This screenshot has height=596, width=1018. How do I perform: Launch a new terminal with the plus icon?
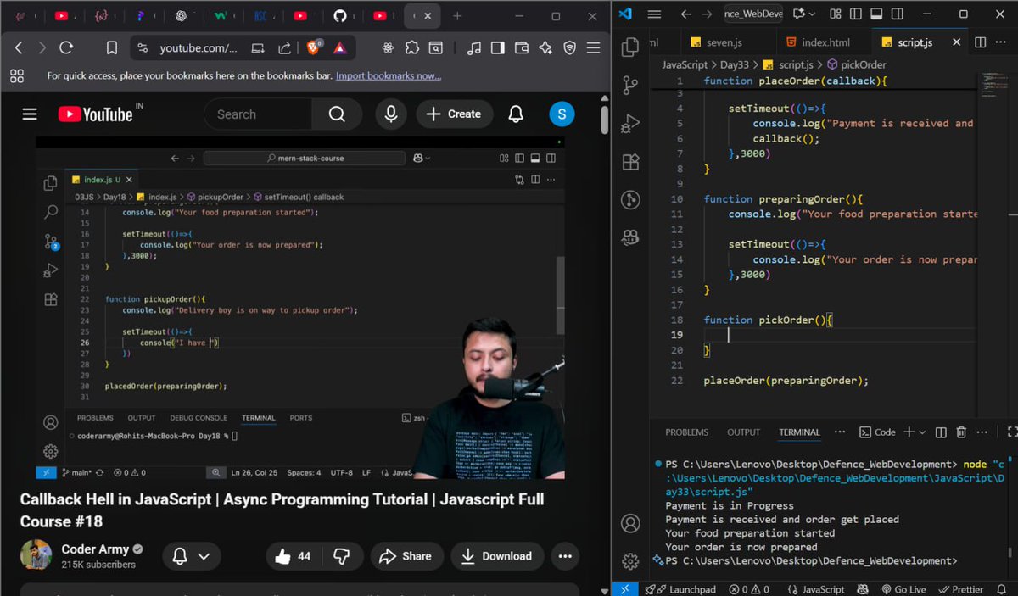coord(910,432)
